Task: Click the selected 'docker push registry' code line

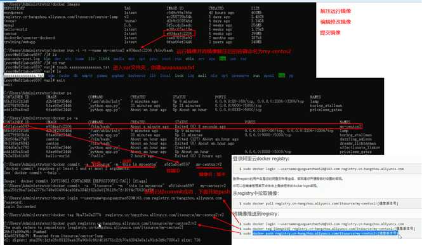Action: 325,233
